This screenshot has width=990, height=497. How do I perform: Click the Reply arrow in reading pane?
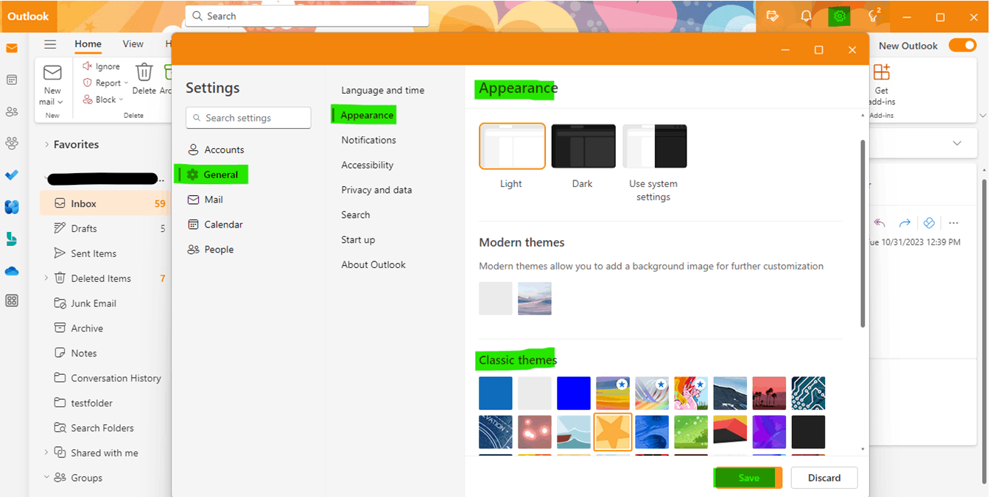880,222
